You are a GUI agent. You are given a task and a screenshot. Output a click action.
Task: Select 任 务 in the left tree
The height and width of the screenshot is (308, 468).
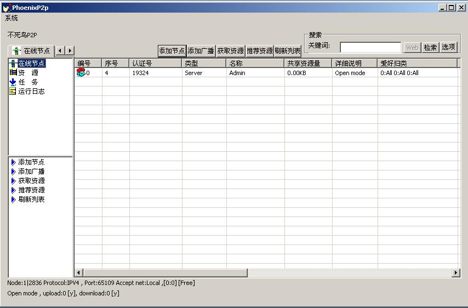[28, 82]
